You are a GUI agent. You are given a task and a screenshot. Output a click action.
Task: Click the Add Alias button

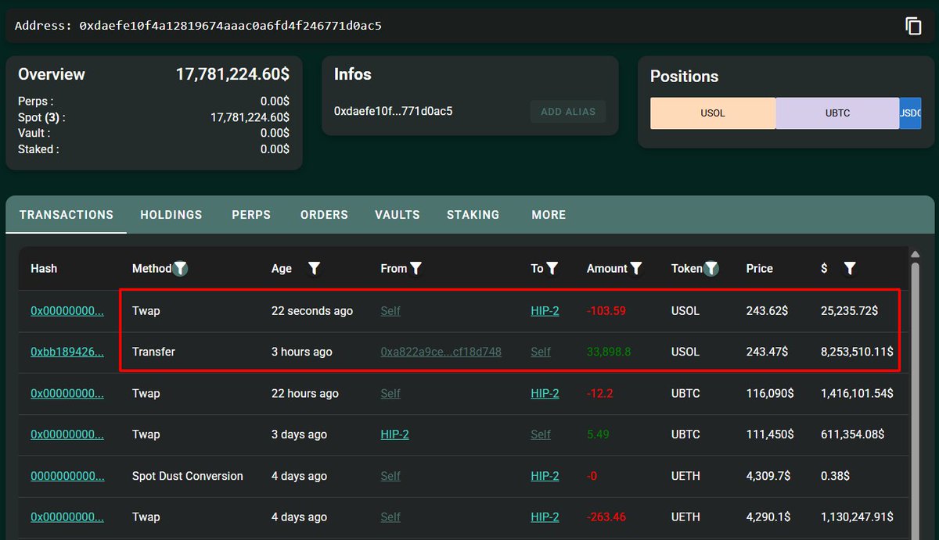pos(568,111)
